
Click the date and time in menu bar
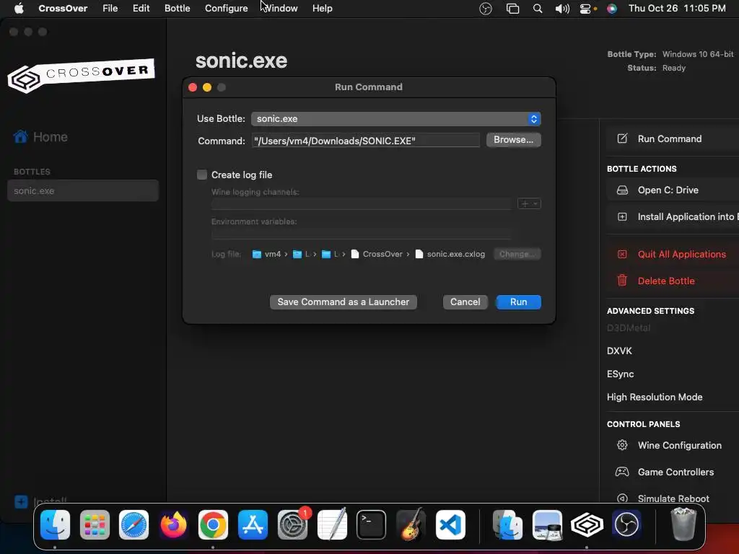point(677,9)
